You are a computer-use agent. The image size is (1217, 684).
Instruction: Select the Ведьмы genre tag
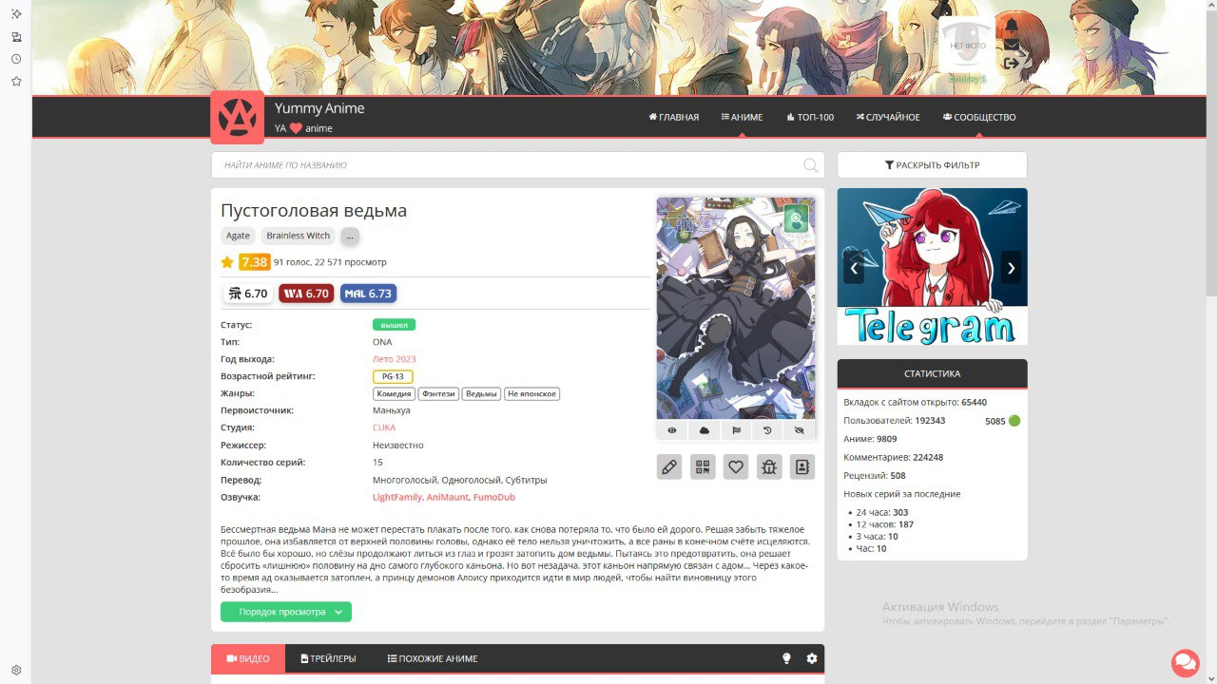click(x=481, y=393)
